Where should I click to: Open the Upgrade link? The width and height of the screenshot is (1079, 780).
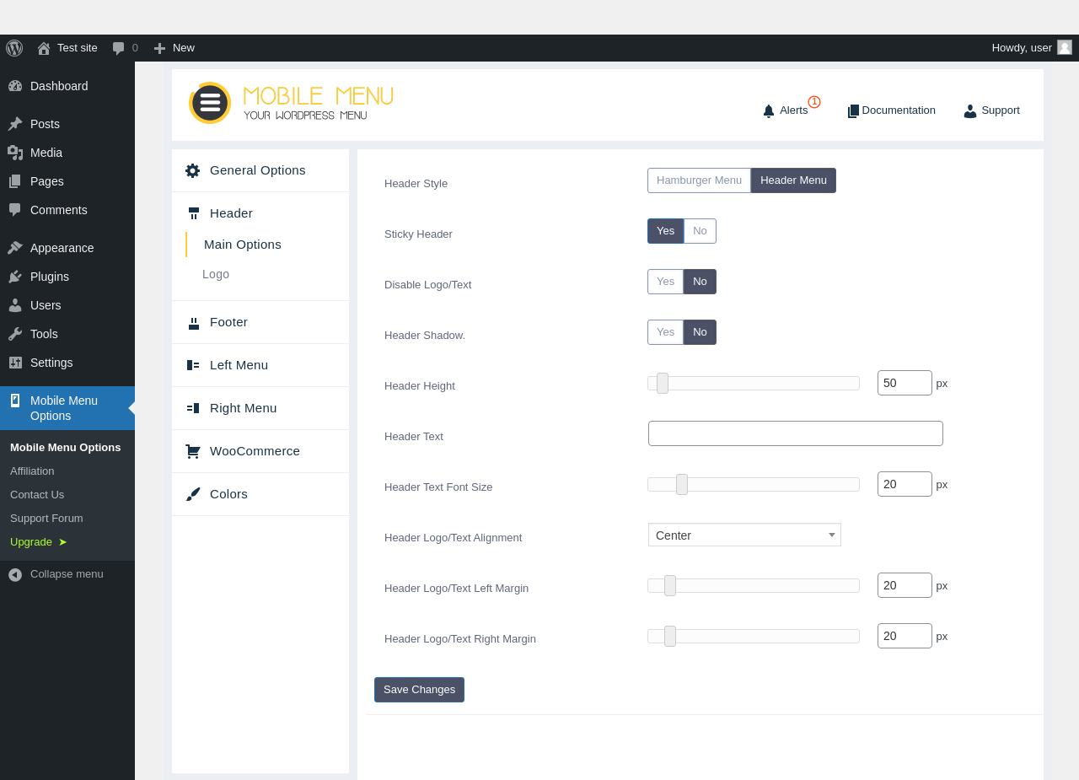[39, 542]
